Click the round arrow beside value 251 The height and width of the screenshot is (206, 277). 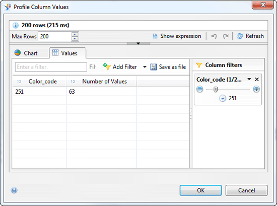coord(223,98)
